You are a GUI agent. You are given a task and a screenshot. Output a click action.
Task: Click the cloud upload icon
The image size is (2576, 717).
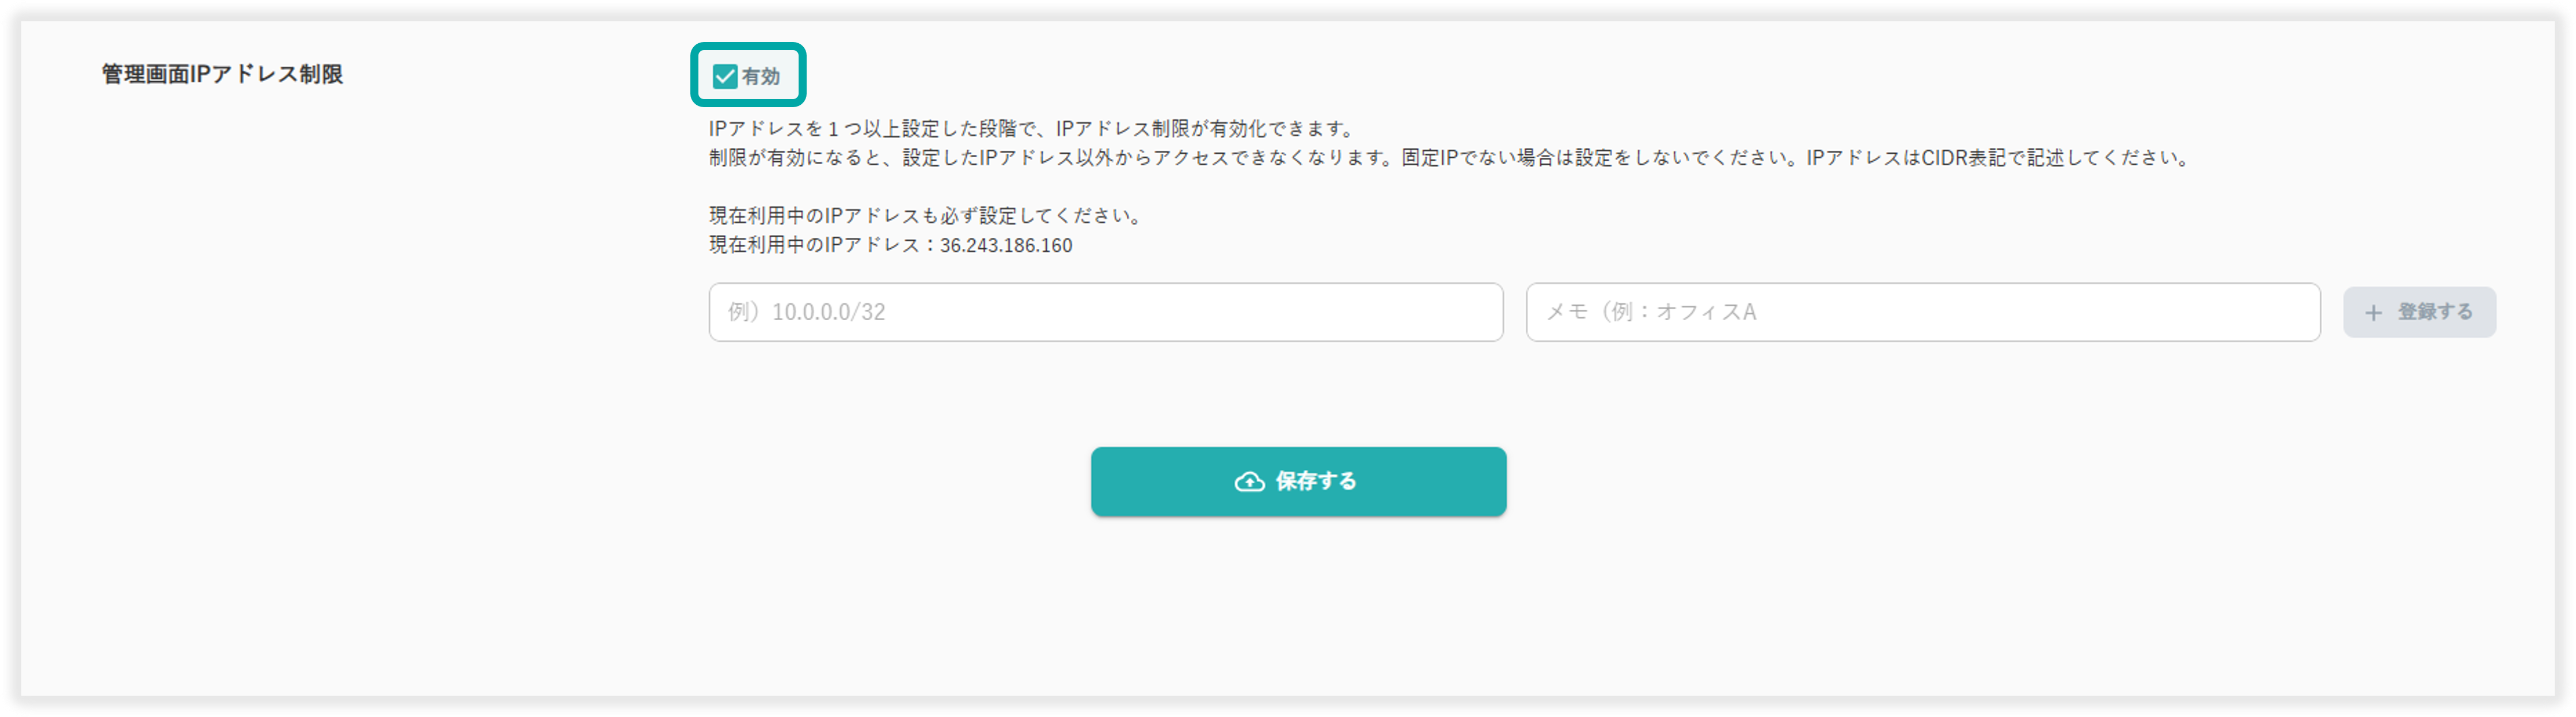pyautogui.click(x=1249, y=482)
